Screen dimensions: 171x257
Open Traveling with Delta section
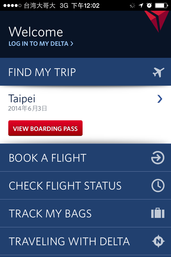[x=85, y=241]
